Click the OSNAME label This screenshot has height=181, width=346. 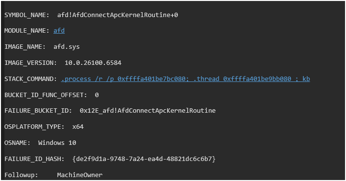17,143
